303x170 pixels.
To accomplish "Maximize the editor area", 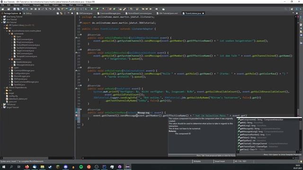I will (297, 13).
